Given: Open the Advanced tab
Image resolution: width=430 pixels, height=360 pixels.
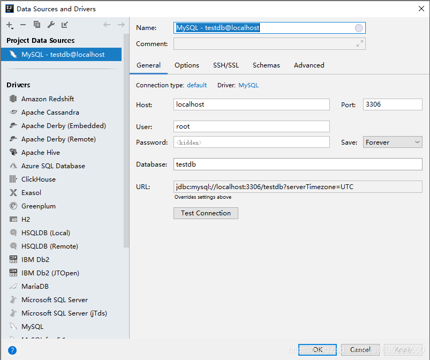Looking at the screenshot, I should click(x=309, y=65).
